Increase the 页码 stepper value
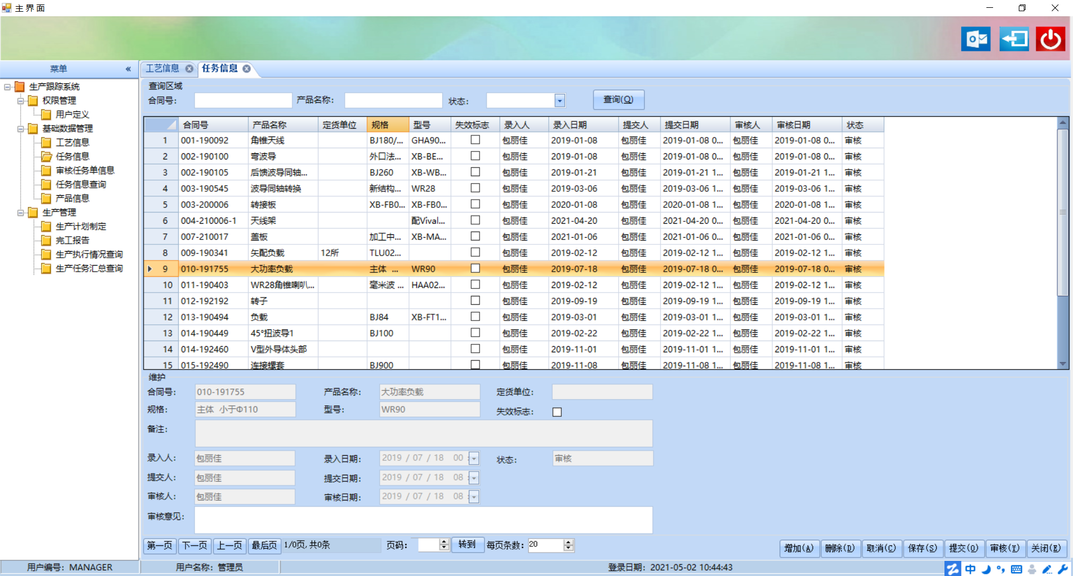1073x576 pixels. click(x=444, y=542)
